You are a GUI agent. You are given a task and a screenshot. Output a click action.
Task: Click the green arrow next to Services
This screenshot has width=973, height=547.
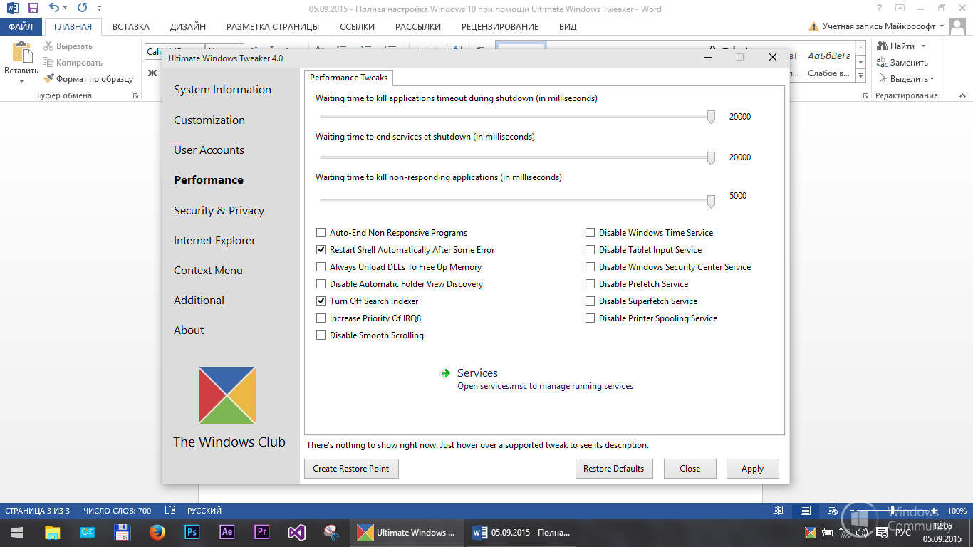point(445,373)
